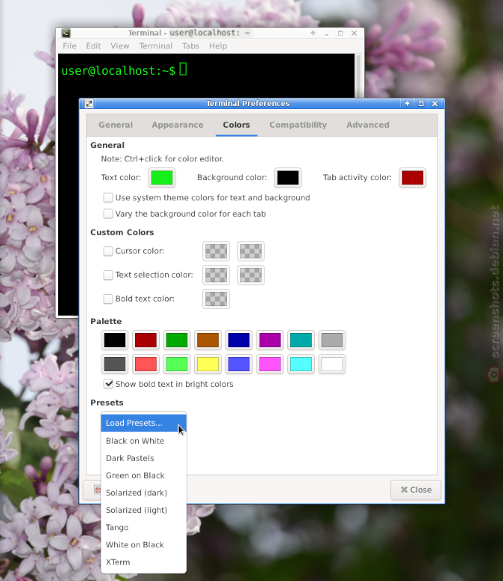Pick the Solarized (dark) preset

click(143, 493)
